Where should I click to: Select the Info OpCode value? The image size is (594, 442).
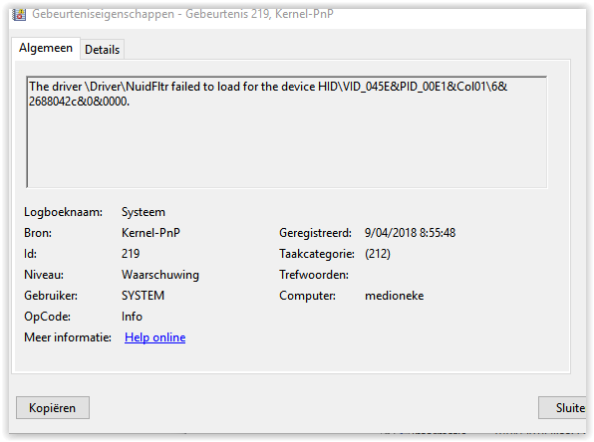click(132, 317)
